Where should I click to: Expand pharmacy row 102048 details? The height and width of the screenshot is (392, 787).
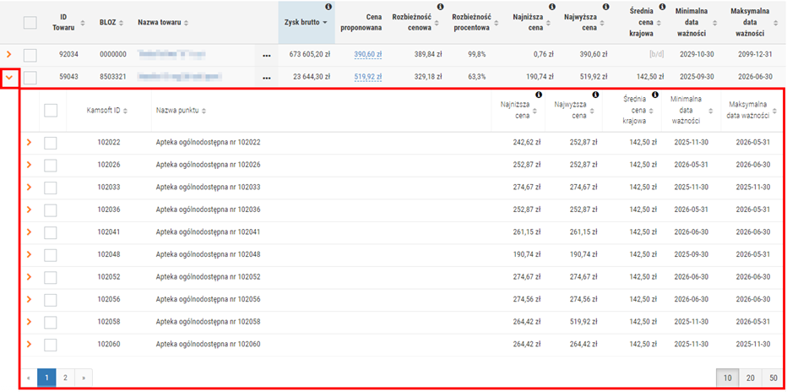click(x=29, y=254)
